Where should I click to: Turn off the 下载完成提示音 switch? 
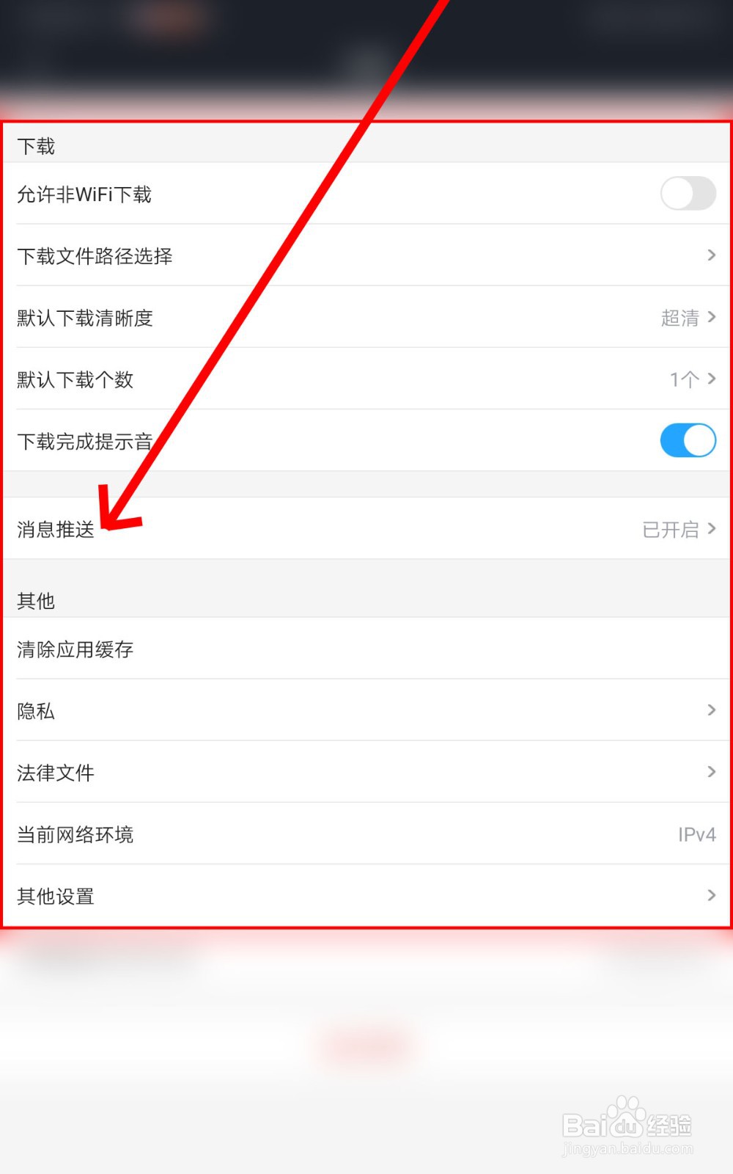[x=688, y=440]
